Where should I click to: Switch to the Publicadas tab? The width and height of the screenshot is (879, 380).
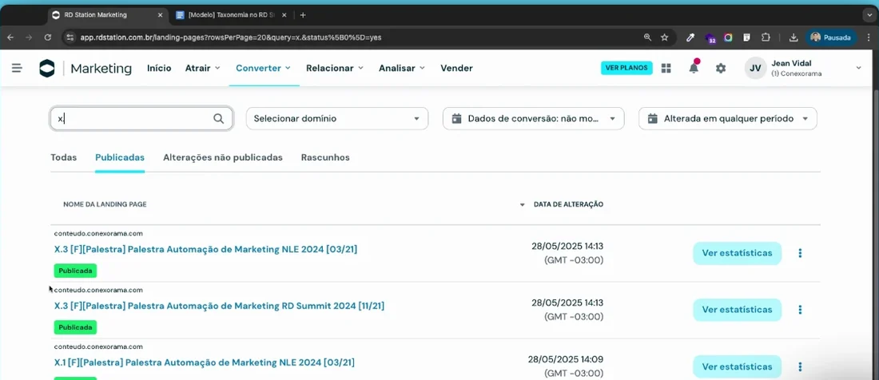coord(120,158)
